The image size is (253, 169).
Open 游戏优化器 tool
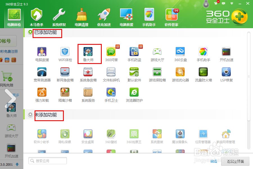pyautogui.click(x=180, y=75)
